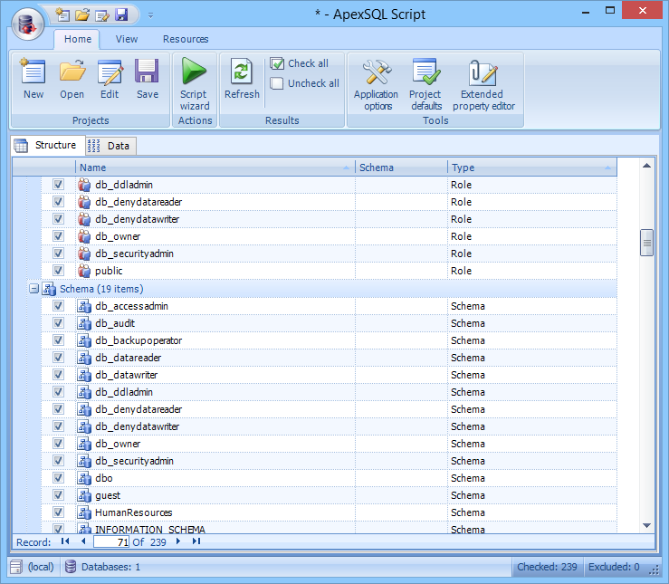This screenshot has width=669, height=584.
Task: Go to the last record using navigator
Action: [x=196, y=541]
